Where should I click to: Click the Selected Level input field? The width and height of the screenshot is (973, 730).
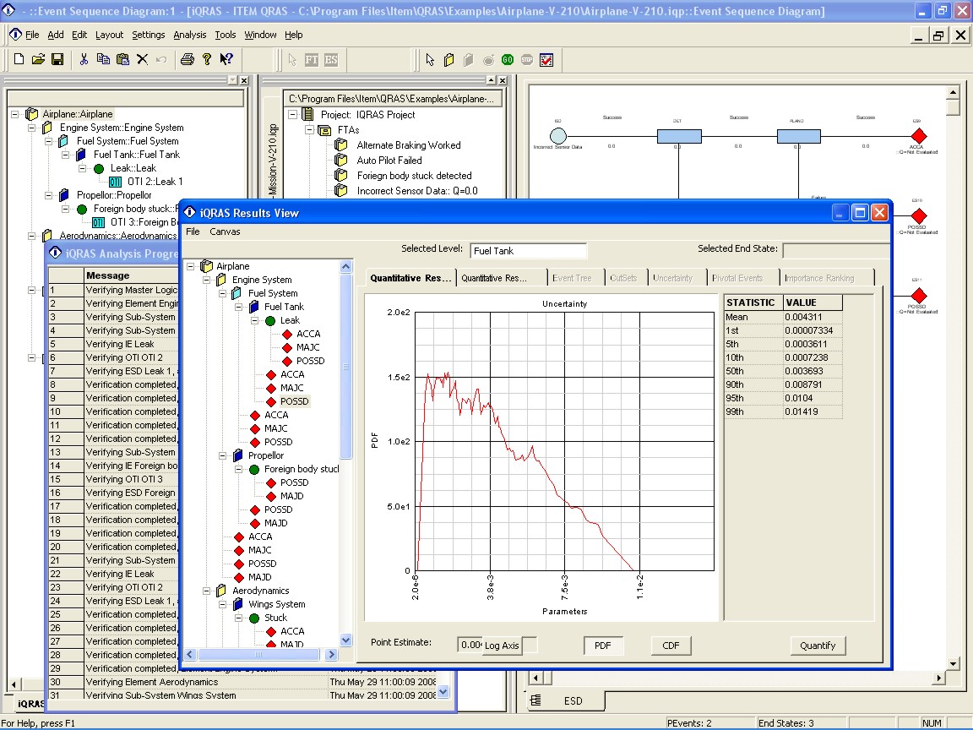pyautogui.click(x=527, y=251)
